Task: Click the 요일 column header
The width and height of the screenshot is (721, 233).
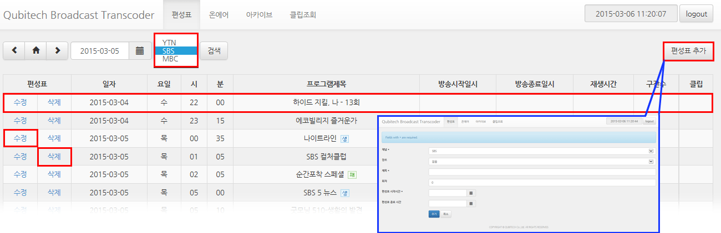Action: [164, 84]
